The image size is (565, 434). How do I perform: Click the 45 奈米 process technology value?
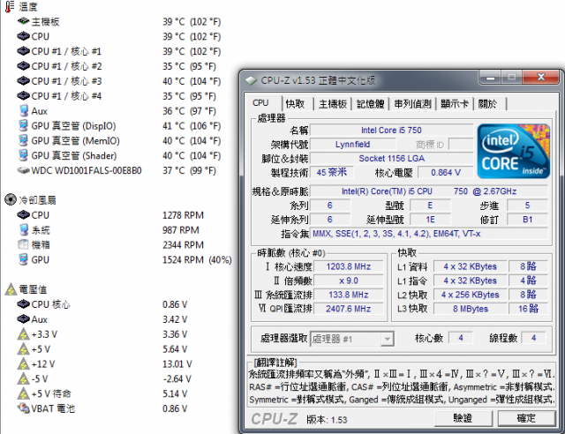coord(332,173)
